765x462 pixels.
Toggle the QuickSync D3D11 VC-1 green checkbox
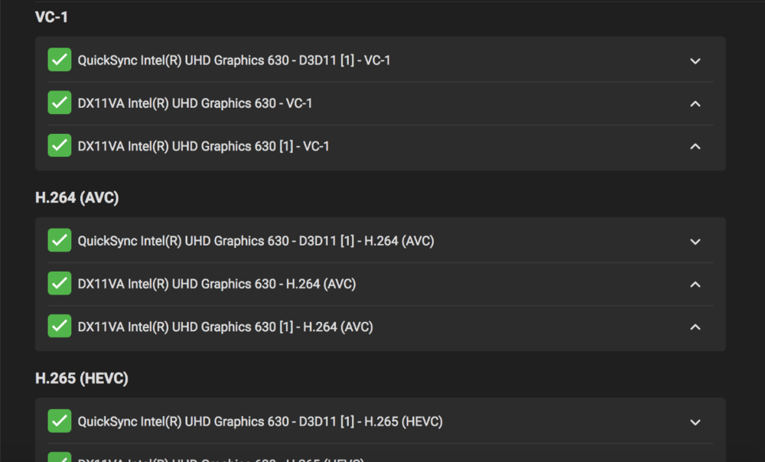coord(60,60)
